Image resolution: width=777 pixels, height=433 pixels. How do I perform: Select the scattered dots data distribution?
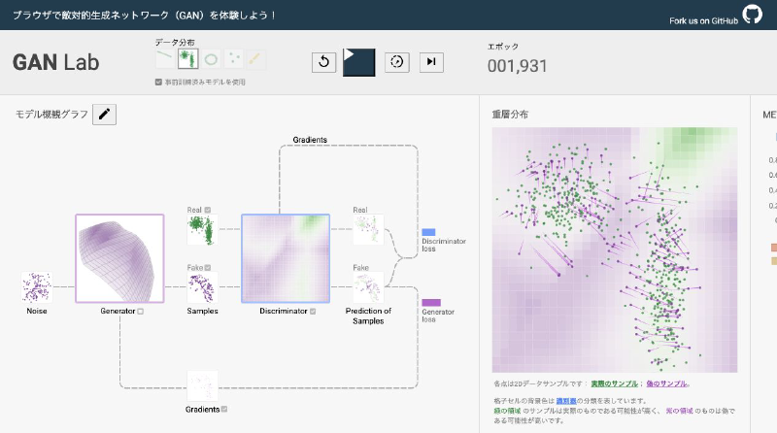233,59
